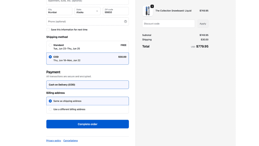Click the product name The Collection Snowboard: Liquid

coord(173,11)
